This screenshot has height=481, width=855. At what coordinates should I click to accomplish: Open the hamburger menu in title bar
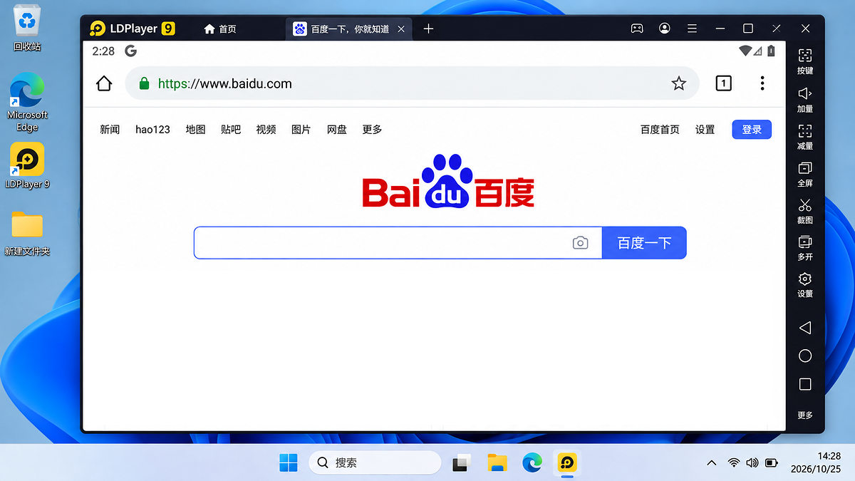tap(692, 29)
